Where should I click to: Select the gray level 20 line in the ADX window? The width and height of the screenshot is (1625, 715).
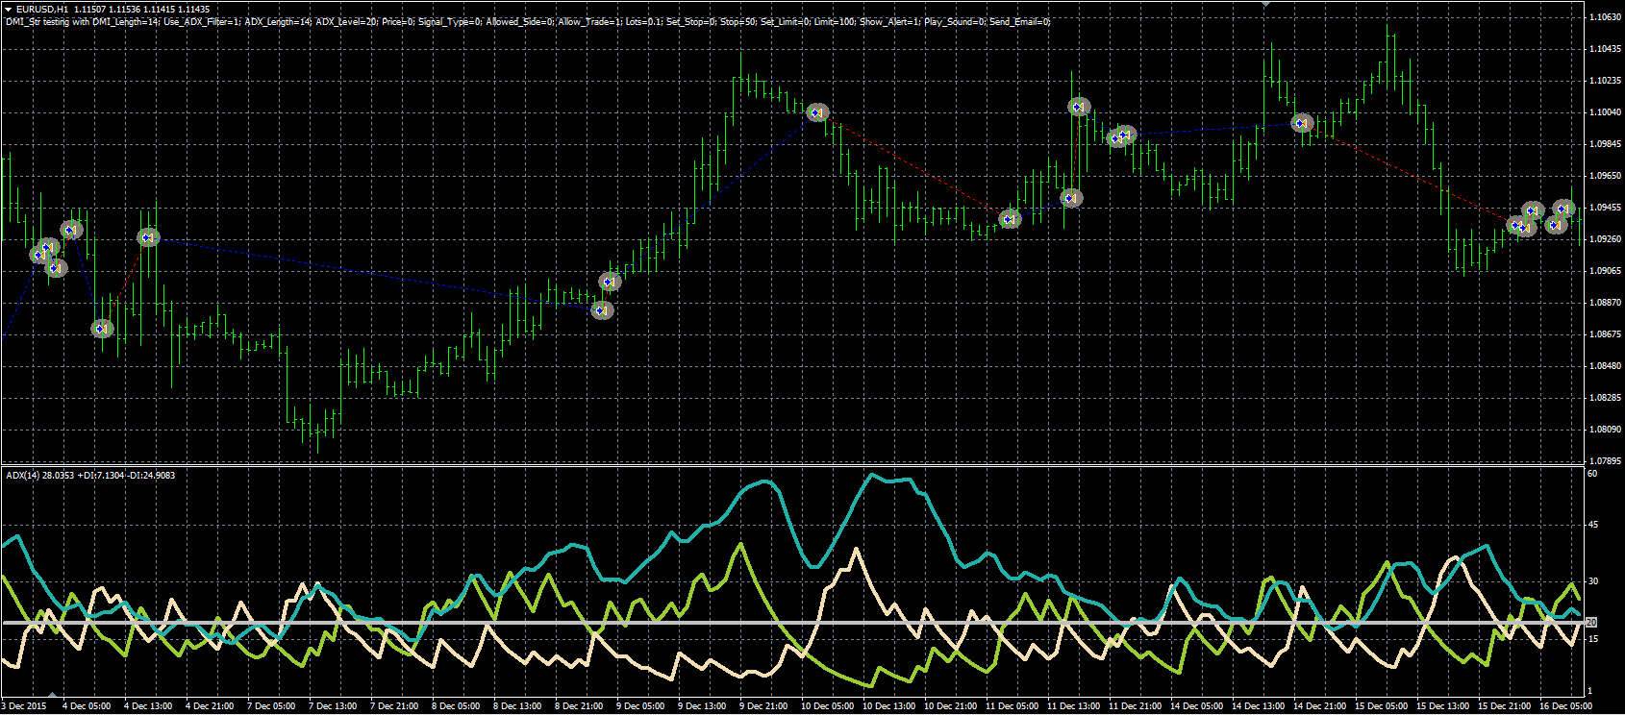[791, 623]
